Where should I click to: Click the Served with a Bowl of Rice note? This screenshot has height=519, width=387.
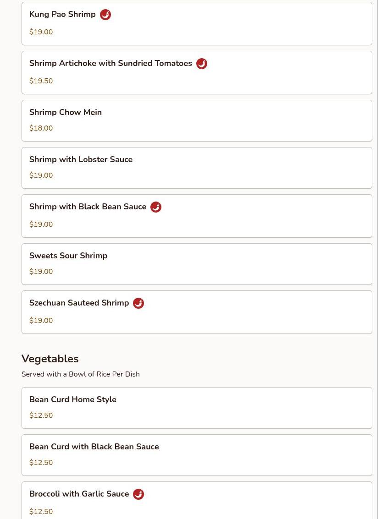81,374
